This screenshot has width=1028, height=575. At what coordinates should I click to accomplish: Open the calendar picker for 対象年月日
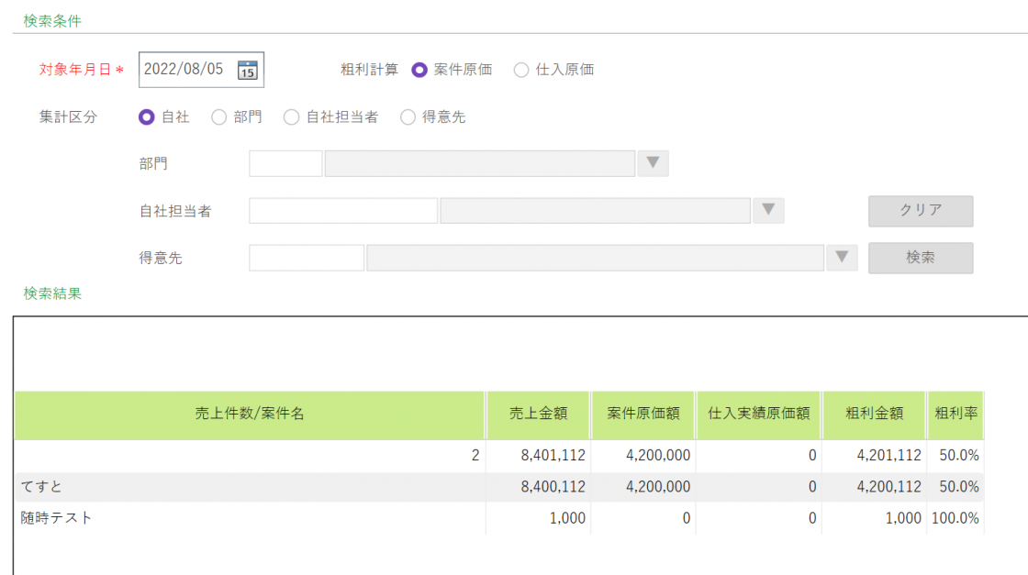pos(247,70)
